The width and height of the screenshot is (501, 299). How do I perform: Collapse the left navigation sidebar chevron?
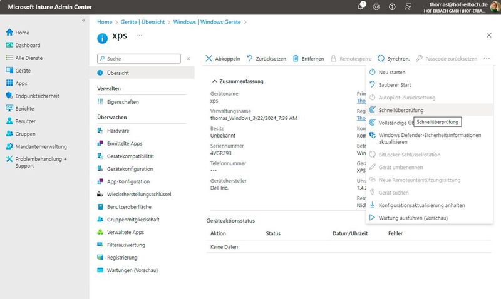[x=84, y=21]
